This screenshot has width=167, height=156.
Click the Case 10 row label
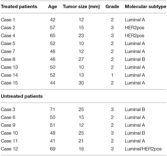(x=9, y=133)
